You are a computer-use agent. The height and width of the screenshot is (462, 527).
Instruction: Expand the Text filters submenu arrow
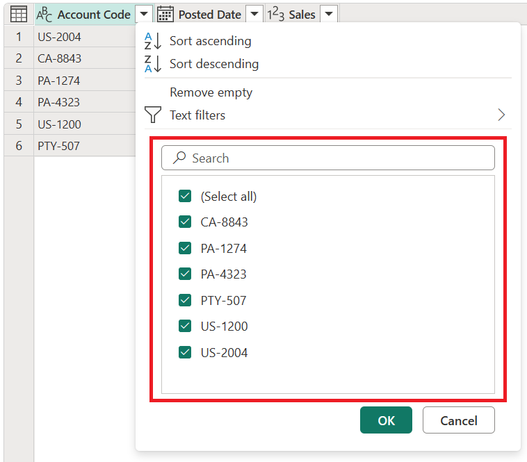[501, 115]
